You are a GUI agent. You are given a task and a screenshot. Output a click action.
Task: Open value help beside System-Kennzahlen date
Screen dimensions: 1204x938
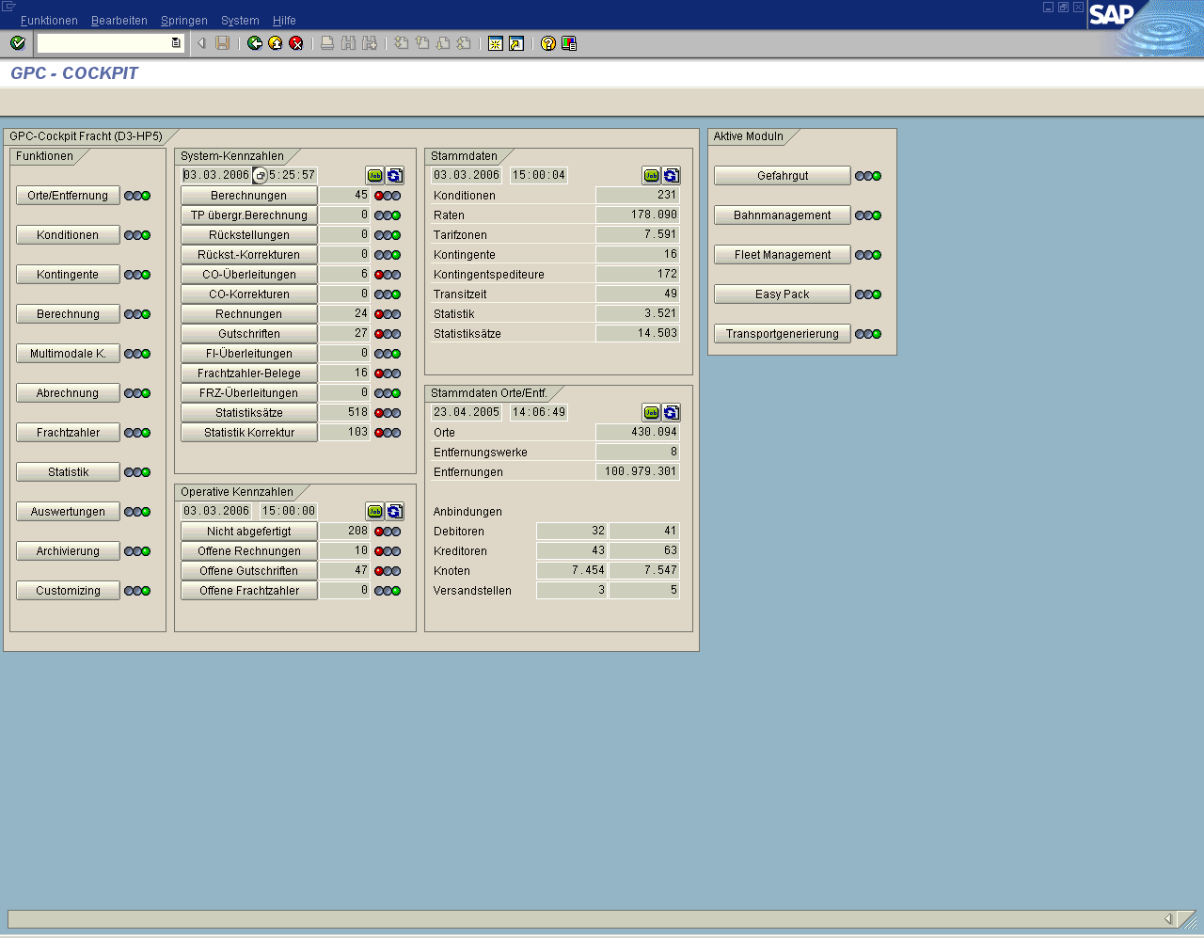pos(261,175)
